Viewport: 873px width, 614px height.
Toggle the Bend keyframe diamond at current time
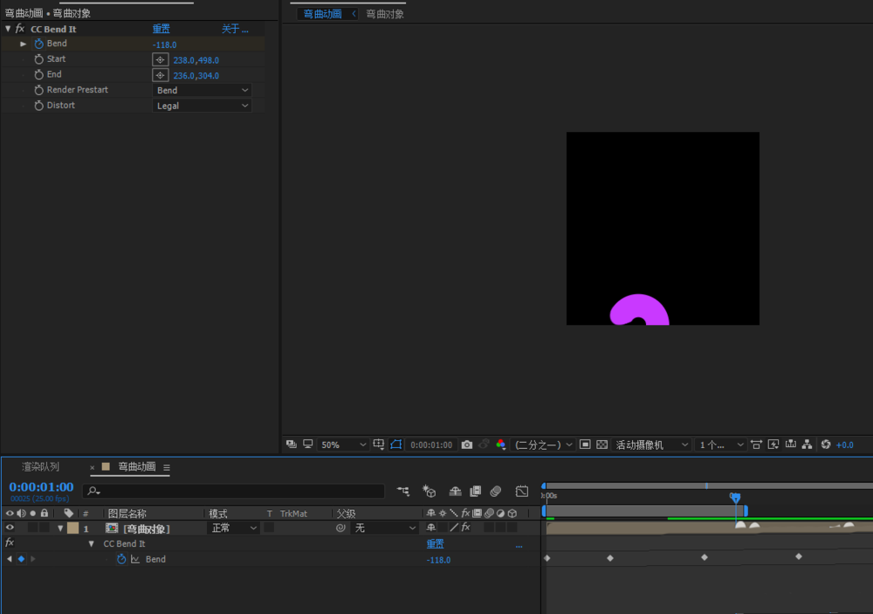coord(21,559)
